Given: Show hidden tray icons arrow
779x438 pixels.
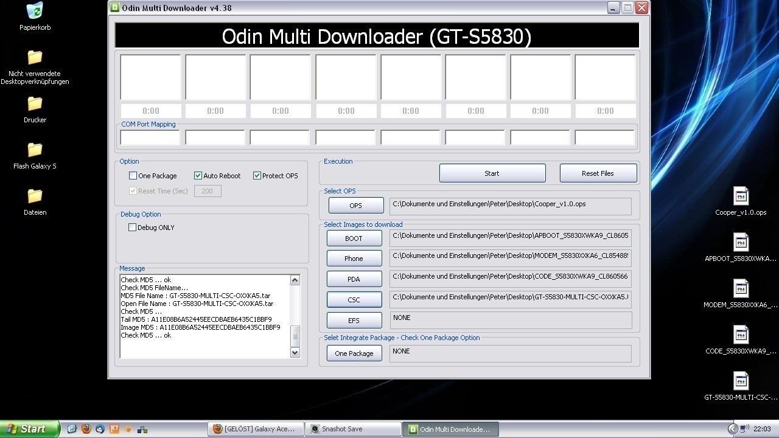Looking at the screenshot, I should 733,429.
